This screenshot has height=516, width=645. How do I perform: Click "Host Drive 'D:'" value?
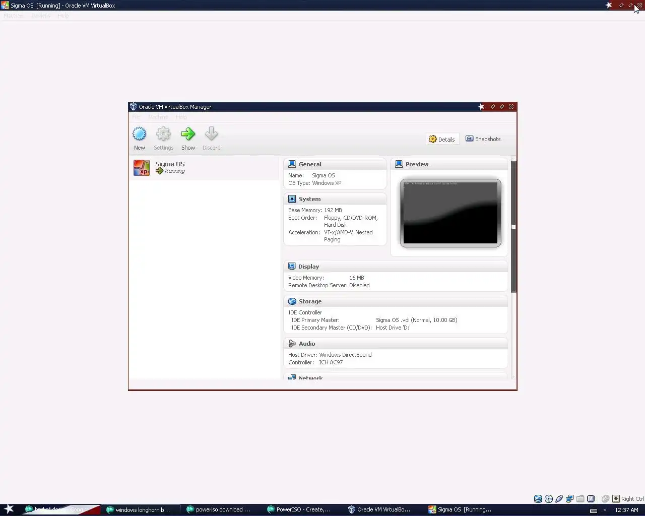click(393, 328)
